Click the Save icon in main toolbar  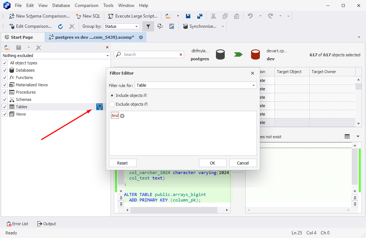click(188, 16)
